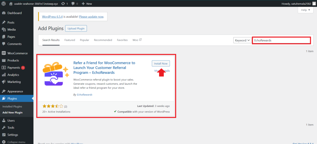This screenshot has width=317, height=144.
Task: Click the WordPress logo icon in the admin bar
Action: pyautogui.click(x=4, y=4)
